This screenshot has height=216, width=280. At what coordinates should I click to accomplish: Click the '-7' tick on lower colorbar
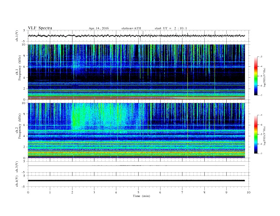[261, 154]
